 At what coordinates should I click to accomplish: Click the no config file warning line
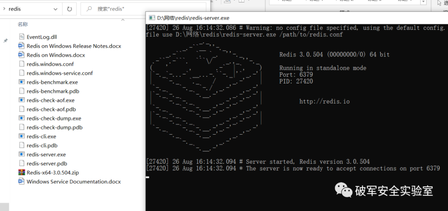[295, 28]
